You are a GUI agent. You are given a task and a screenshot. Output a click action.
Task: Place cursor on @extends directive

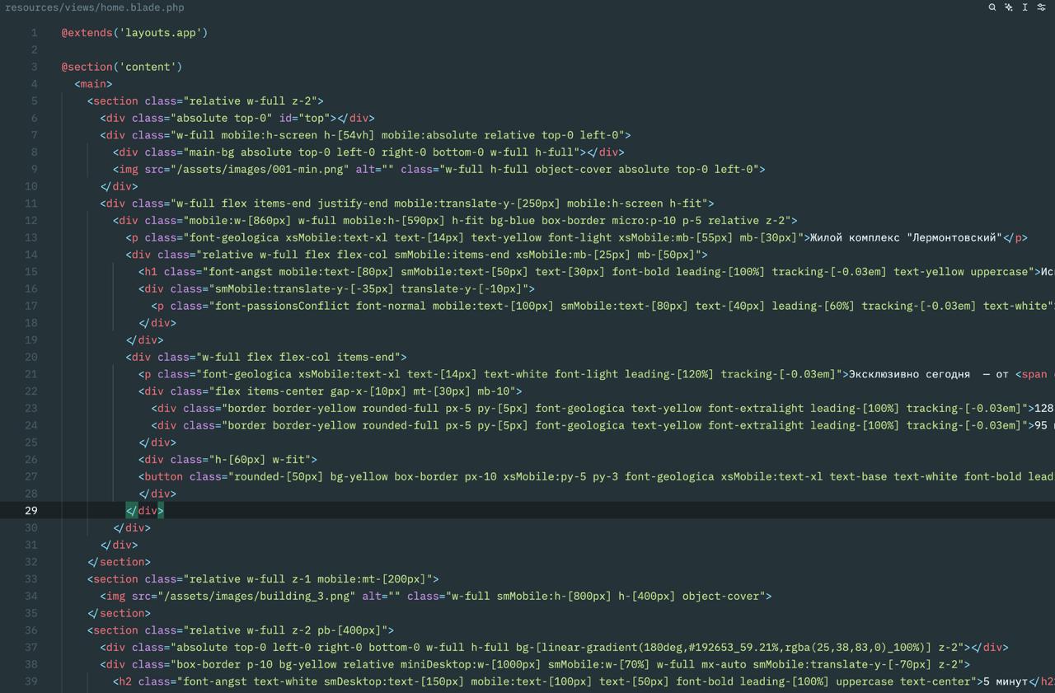(87, 33)
